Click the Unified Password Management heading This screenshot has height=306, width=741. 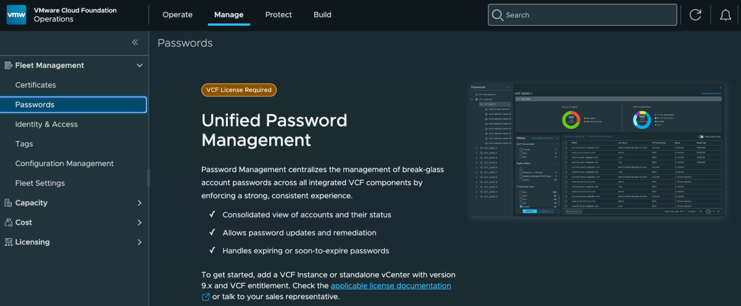[x=275, y=130]
